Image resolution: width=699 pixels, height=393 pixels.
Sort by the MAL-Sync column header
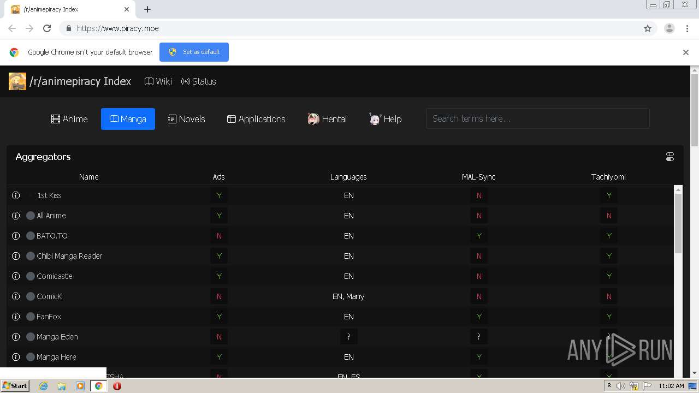478,177
